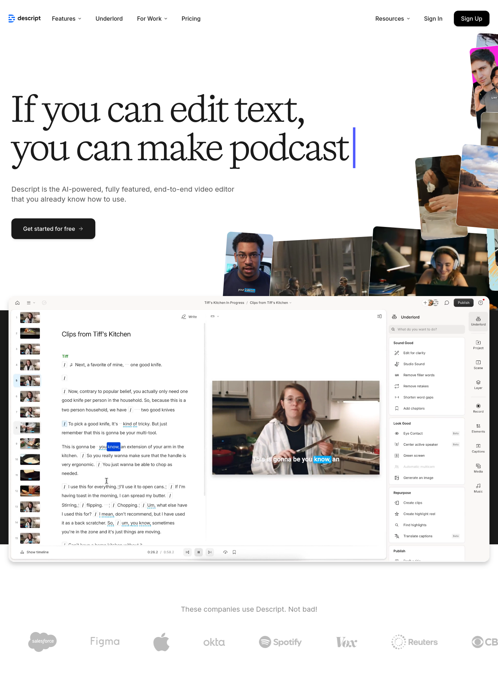Click the highlighted word "know," in script

[x=113, y=447]
